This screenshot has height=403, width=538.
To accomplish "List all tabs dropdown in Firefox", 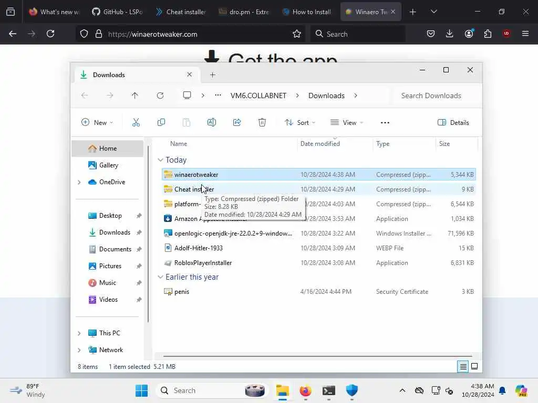I will pos(433,12).
